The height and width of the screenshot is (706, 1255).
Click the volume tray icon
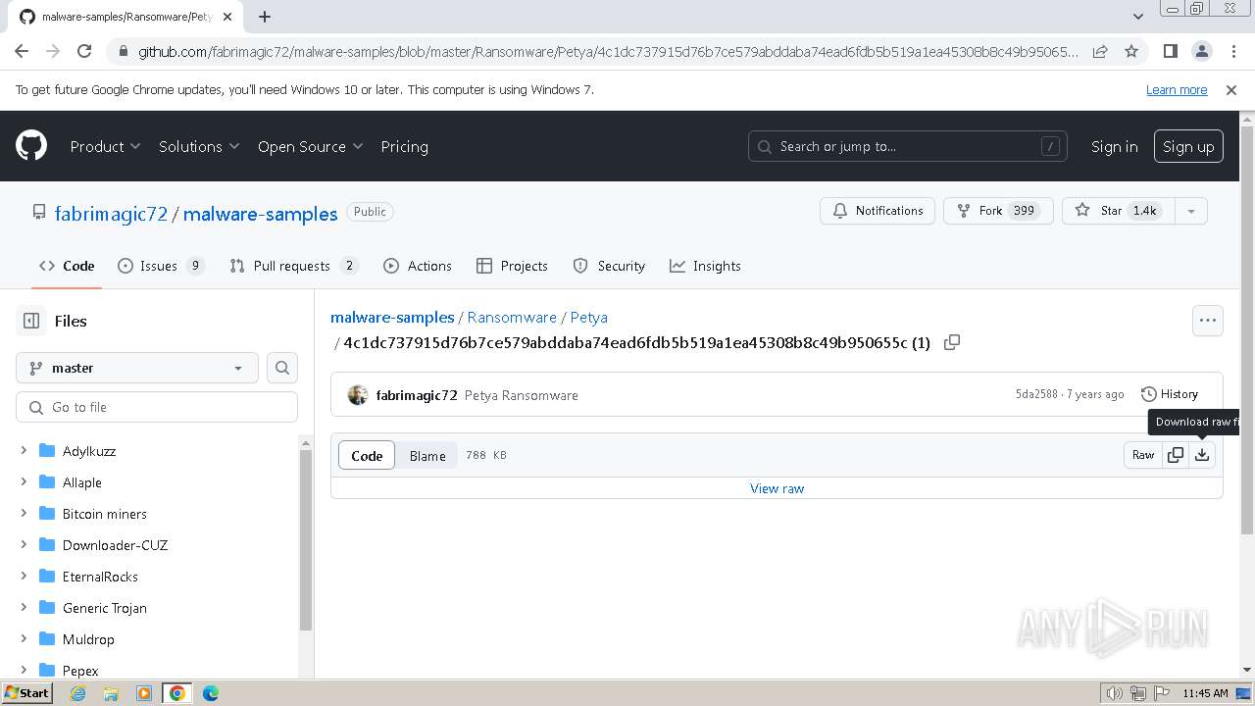point(1114,693)
